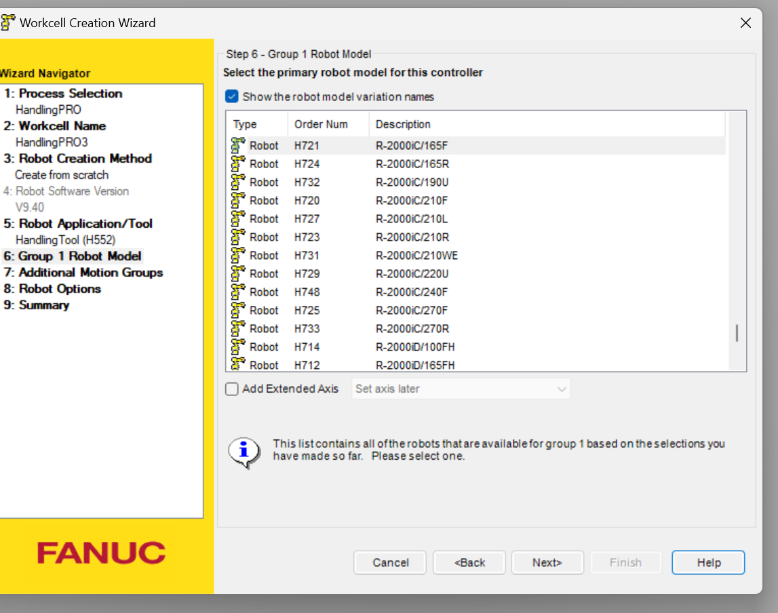This screenshot has width=778, height=613.
Task: Click the robot list vertical scrollbar thumb
Action: coord(737,333)
